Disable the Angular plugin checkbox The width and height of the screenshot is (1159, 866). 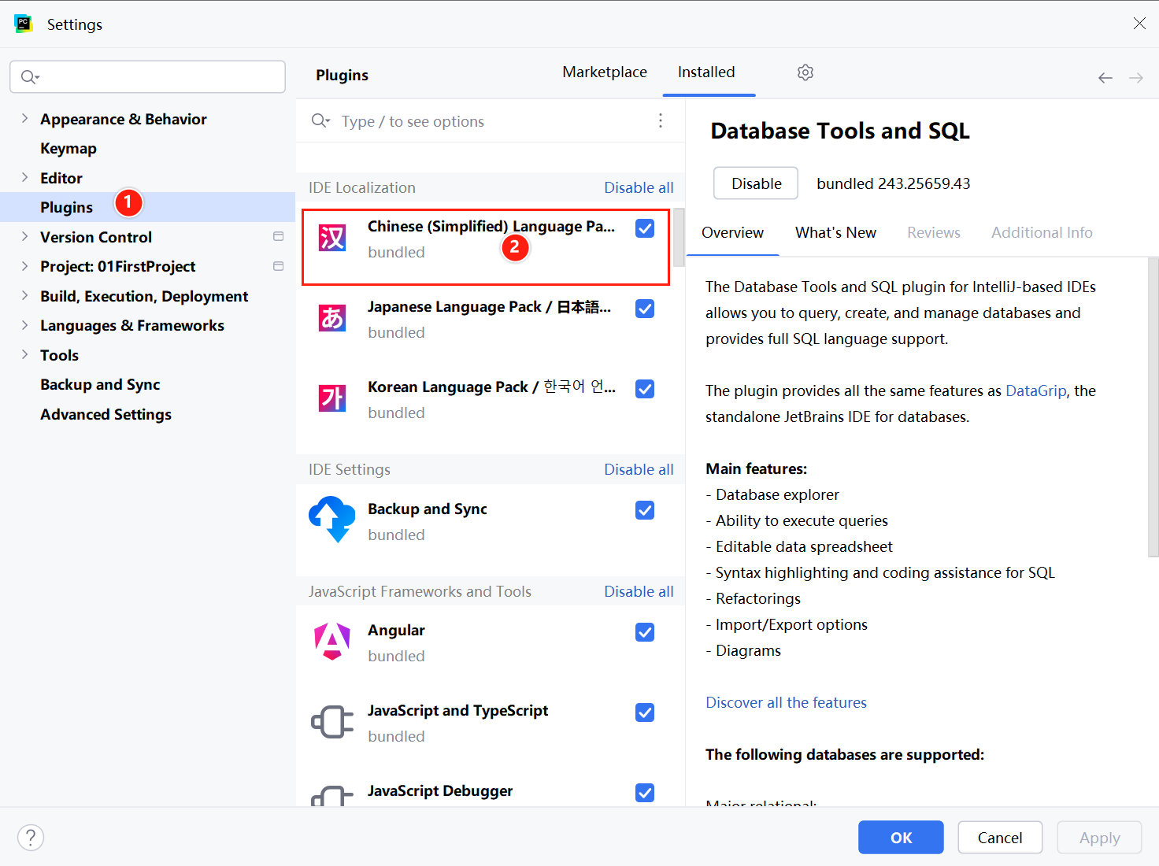coord(645,632)
